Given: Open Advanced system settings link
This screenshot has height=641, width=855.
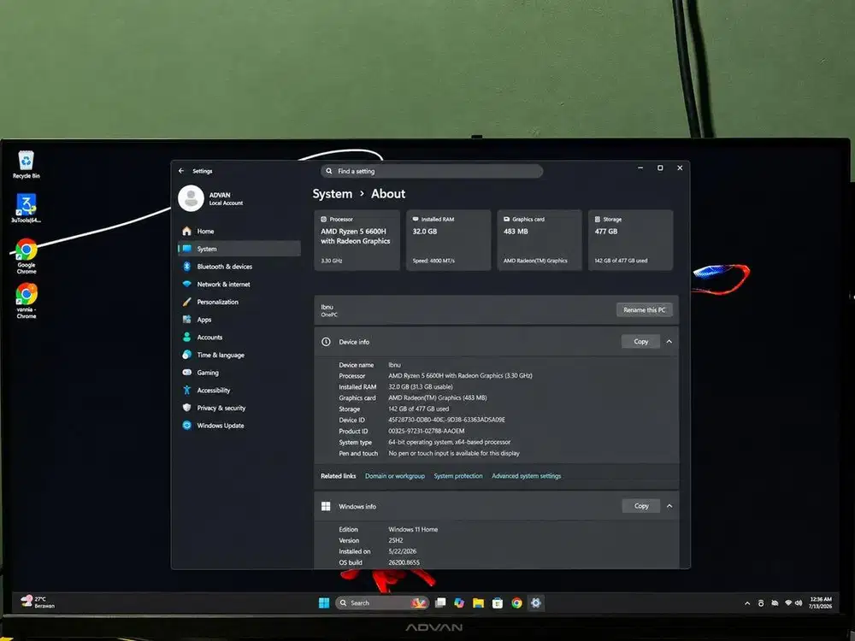Looking at the screenshot, I should [526, 476].
